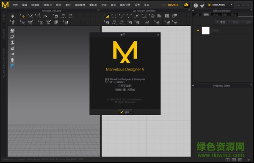
Task: Open the 缝纫 menu
Action: click(x=59, y=5)
